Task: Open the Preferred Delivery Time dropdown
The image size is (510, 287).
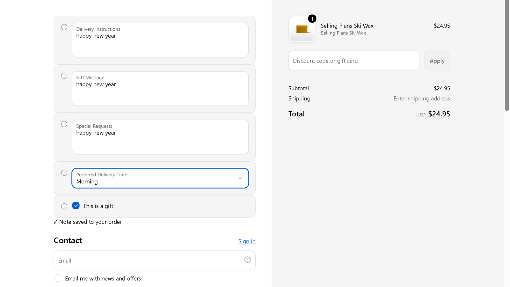Action: pyautogui.click(x=160, y=178)
